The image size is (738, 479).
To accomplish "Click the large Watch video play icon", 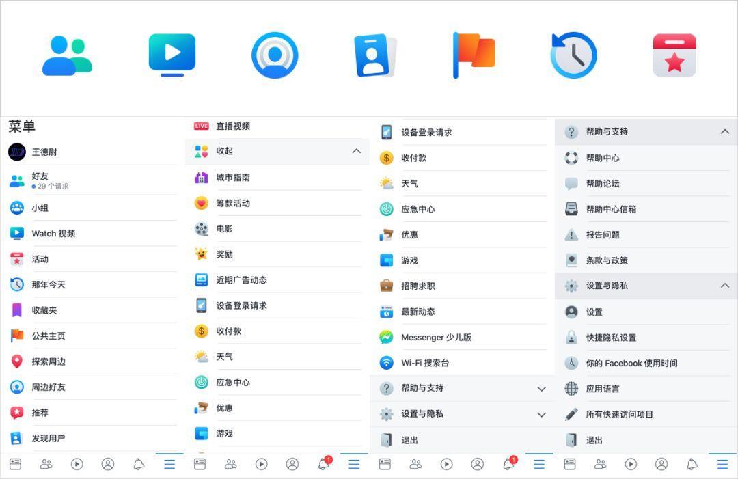I will tap(172, 55).
